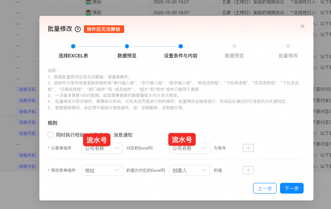The width and height of the screenshot is (331, 209).
Task: Click the last step dot above 批量修改
Action: point(288,46)
